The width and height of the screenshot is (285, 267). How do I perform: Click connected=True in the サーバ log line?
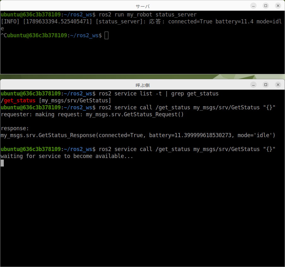click(x=190, y=21)
